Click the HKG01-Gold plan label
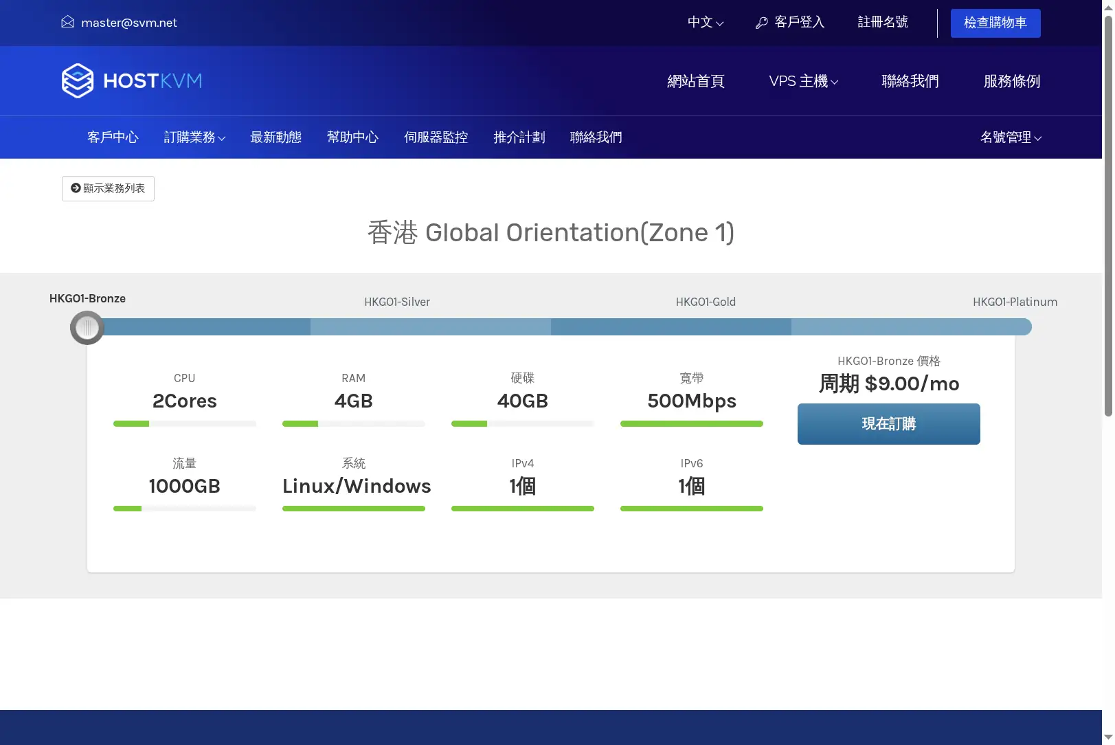 coord(706,302)
